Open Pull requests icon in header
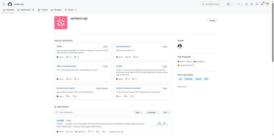 pyautogui.click(x=252, y=4)
